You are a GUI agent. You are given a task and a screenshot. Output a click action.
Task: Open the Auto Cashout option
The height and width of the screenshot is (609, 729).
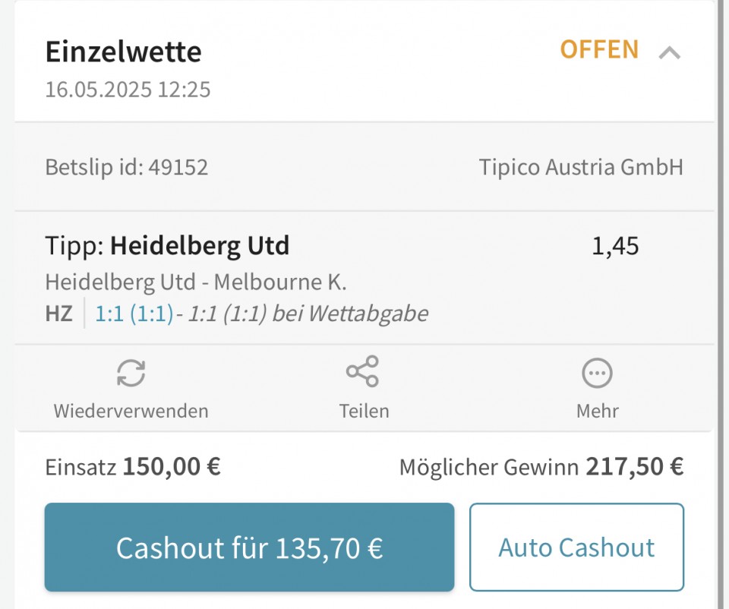pyautogui.click(x=576, y=547)
